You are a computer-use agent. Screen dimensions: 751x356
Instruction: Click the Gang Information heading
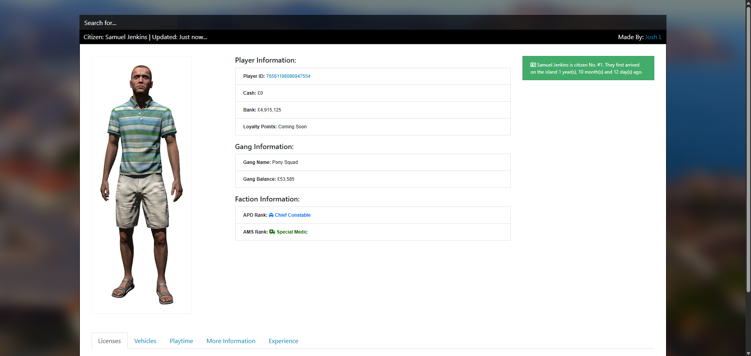(x=264, y=147)
